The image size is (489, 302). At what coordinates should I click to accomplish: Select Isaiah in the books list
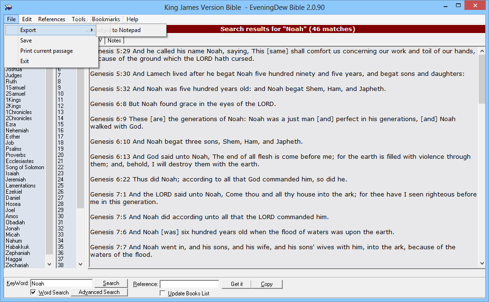12,173
